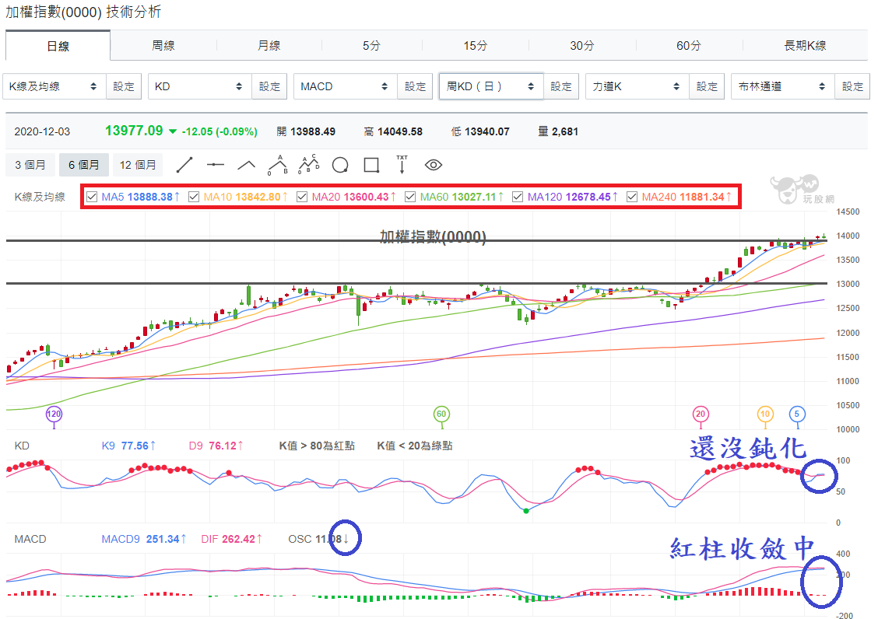Select the 12 個月 time range
This screenshot has width=878, height=619.
(x=138, y=165)
